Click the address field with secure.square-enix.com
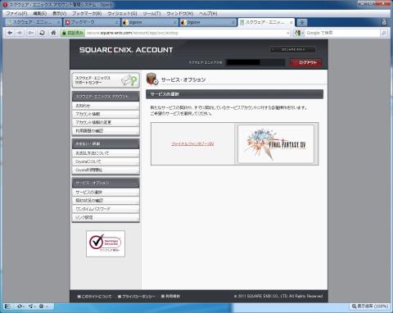The height and width of the screenshot is (313, 393). click(x=186, y=33)
